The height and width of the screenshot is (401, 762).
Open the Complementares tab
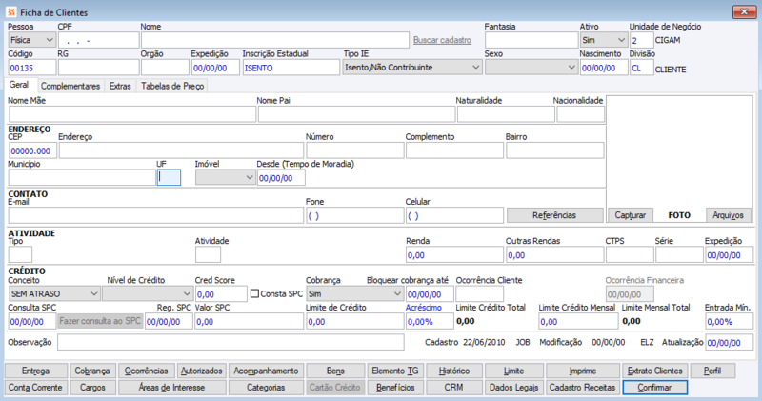pos(70,86)
